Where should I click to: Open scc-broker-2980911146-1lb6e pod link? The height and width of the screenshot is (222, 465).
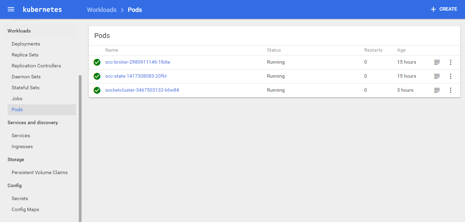pyautogui.click(x=137, y=62)
